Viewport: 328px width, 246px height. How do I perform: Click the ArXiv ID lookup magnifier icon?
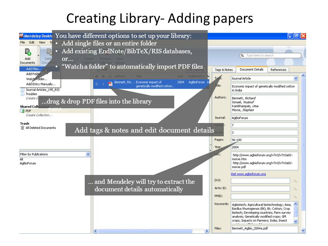point(295,189)
